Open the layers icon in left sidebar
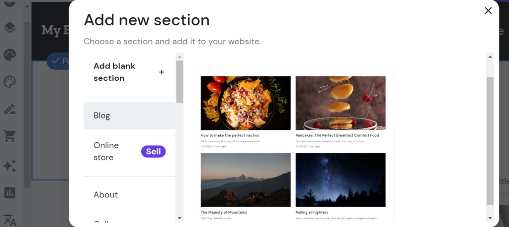Screen dimensions: 509x227 coord(9,28)
